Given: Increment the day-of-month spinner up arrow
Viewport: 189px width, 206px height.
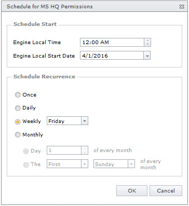Looking at the screenshot, I should (x=85, y=148).
